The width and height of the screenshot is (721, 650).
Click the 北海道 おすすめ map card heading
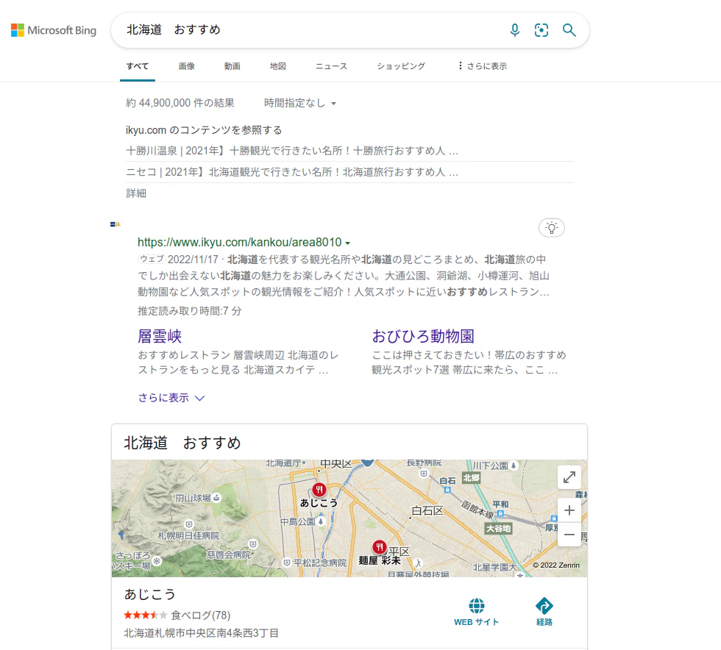[182, 443]
